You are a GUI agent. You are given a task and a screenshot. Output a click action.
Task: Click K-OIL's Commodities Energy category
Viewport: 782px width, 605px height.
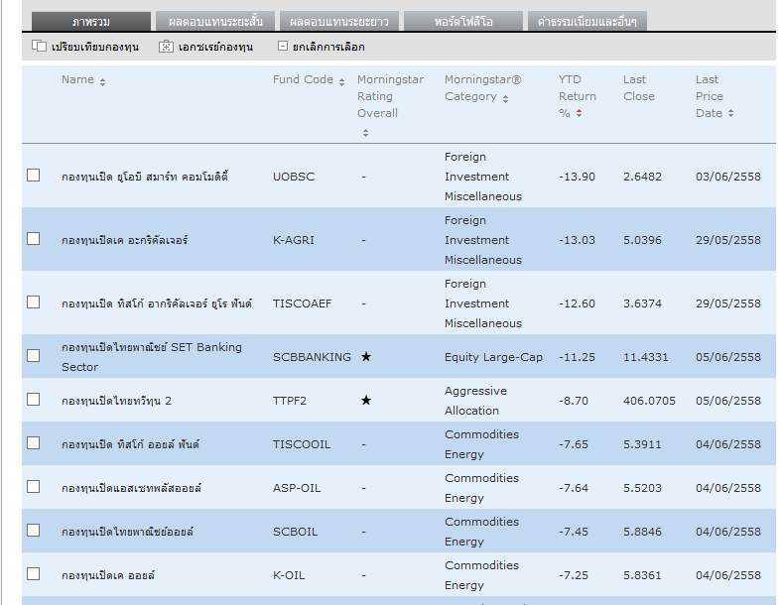pos(481,575)
